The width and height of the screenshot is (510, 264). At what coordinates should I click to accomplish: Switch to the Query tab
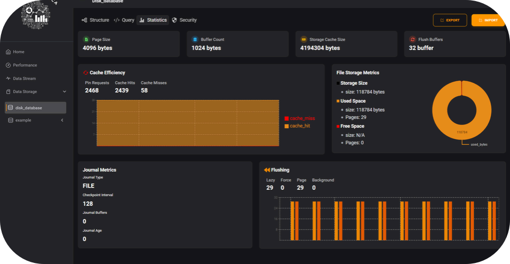point(124,20)
